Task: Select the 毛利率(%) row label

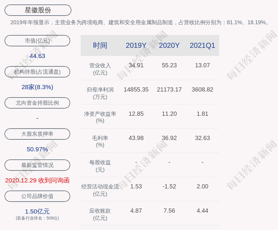Action: pyautogui.click(x=100, y=141)
